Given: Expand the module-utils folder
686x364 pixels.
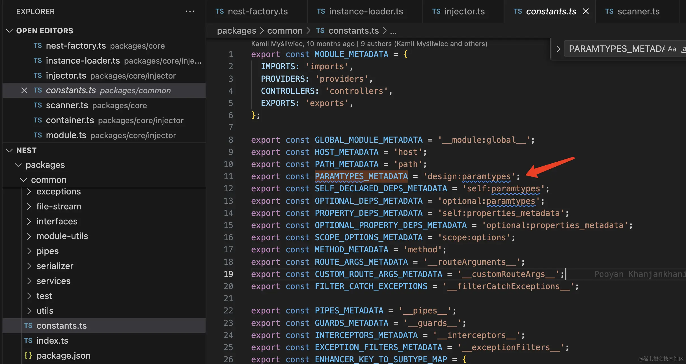Looking at the screenshot, I should click(29, 236).
